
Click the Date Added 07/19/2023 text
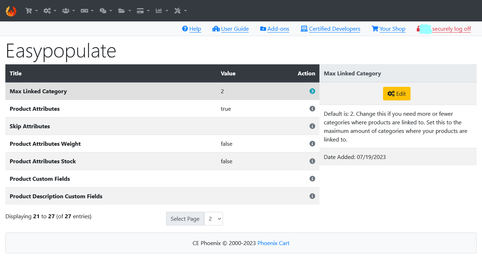point(355,157)
